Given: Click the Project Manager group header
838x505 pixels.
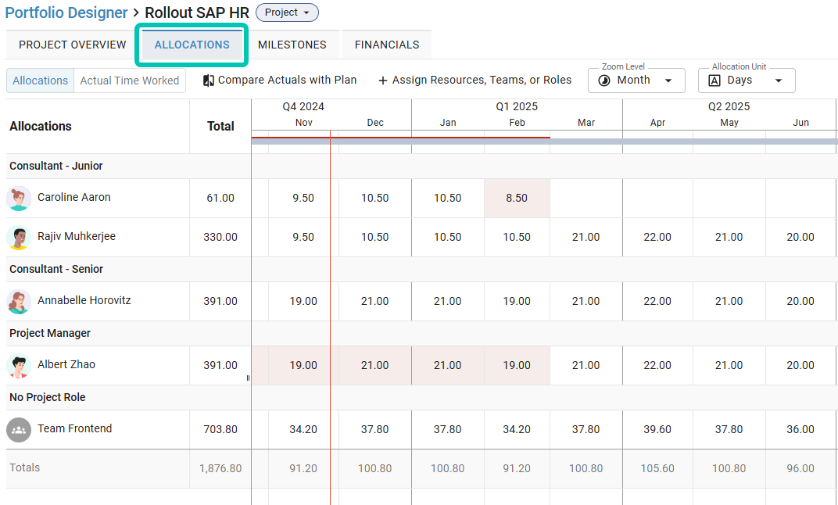Looking at the screenshot, I should [50, 334].
